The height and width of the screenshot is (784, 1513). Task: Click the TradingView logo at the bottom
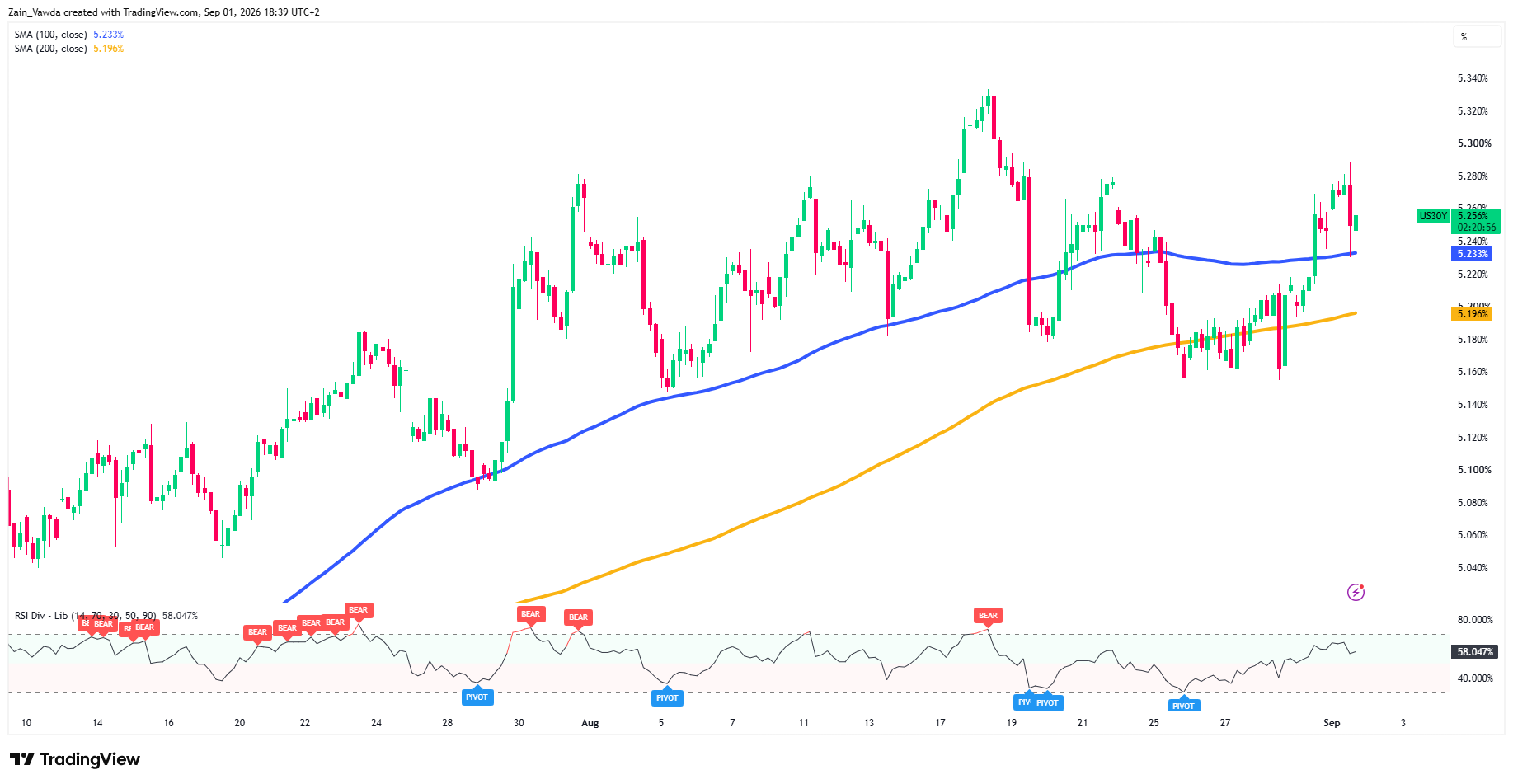[x=75, y=759]
